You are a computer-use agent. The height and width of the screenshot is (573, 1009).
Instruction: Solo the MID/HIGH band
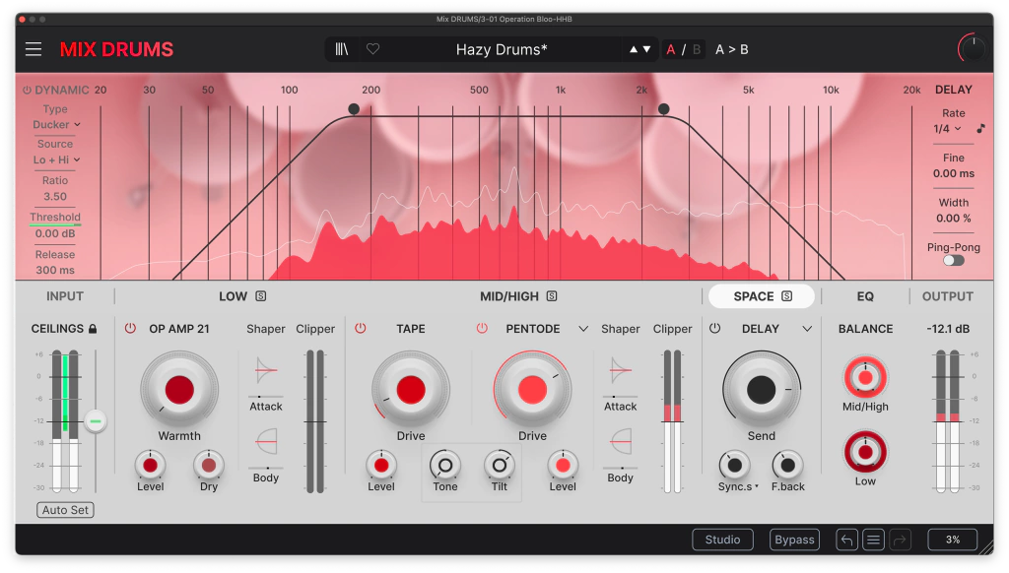click(552, 296)
